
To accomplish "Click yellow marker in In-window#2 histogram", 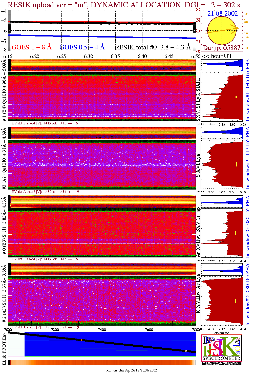I will pos(236,301).
